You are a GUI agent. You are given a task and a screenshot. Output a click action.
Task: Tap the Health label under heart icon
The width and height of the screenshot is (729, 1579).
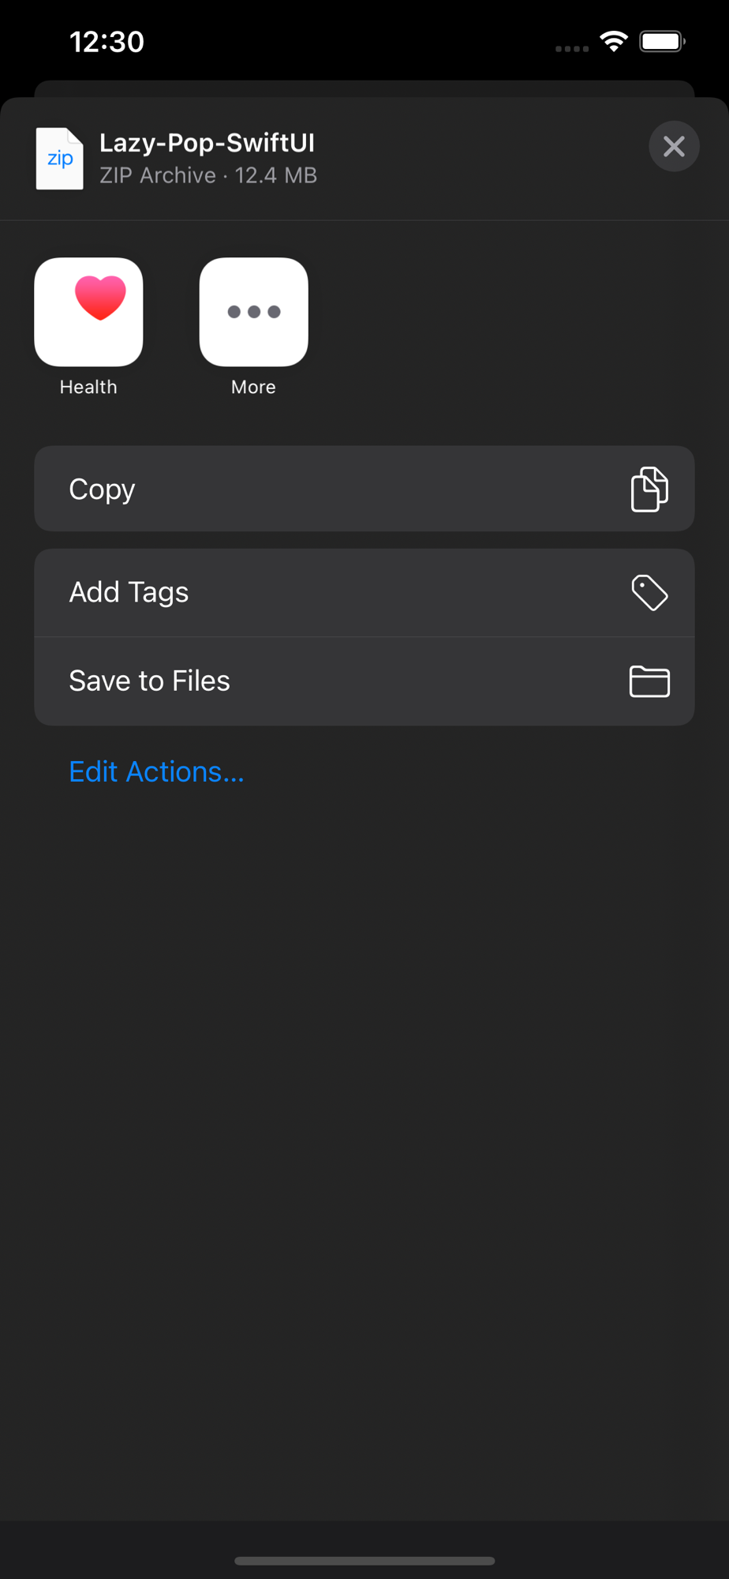[x=88, y=387]
